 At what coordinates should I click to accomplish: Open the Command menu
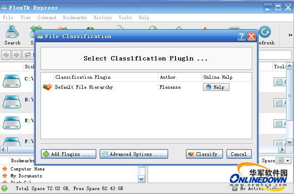point(47,17)
